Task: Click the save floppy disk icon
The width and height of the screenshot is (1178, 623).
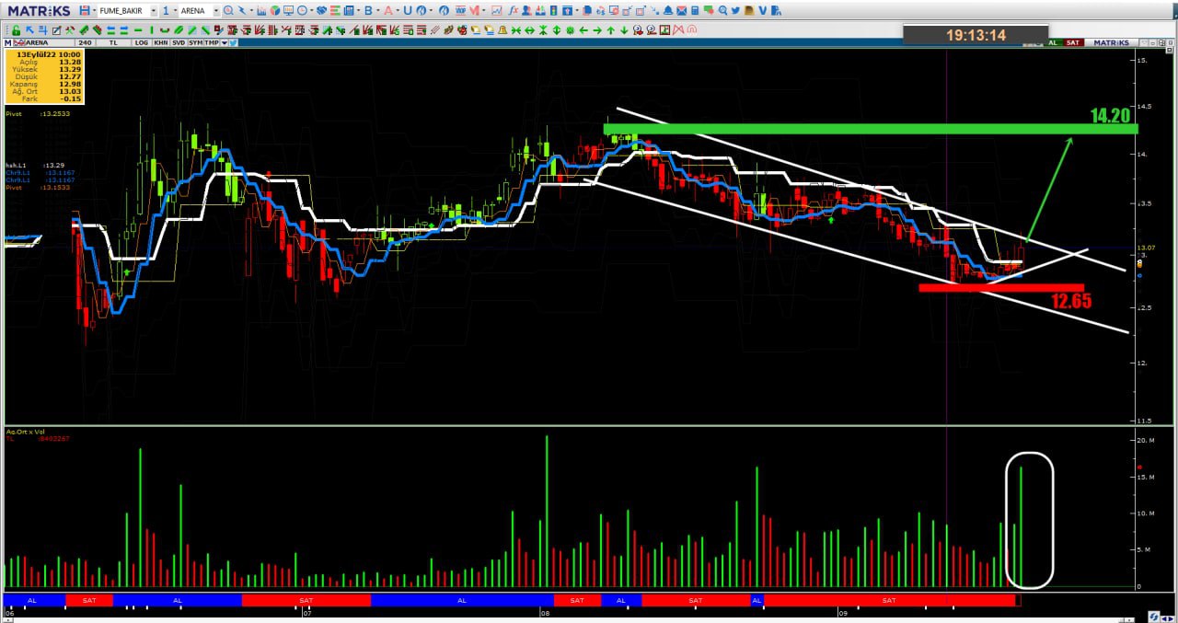Action: tap(84, 11)
